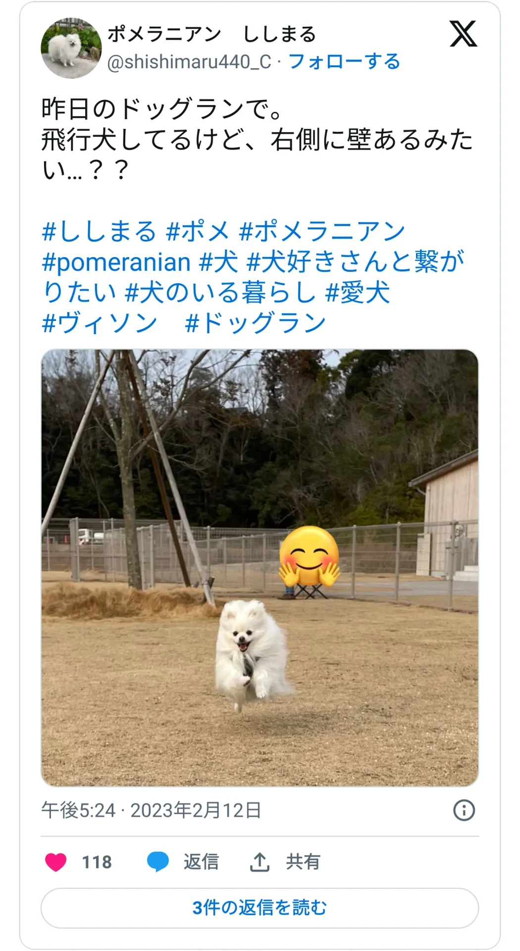The width and height of the screenshot is (520, 951).
Task: Click the share upload arrow icon
Action: tap(260, 862)
